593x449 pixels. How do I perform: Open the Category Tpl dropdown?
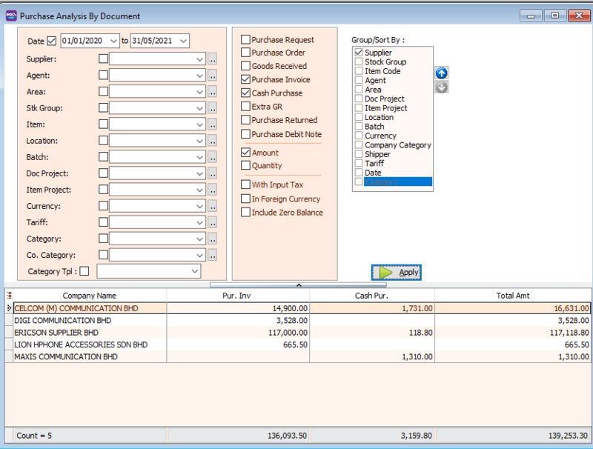(x=196, y=271)
